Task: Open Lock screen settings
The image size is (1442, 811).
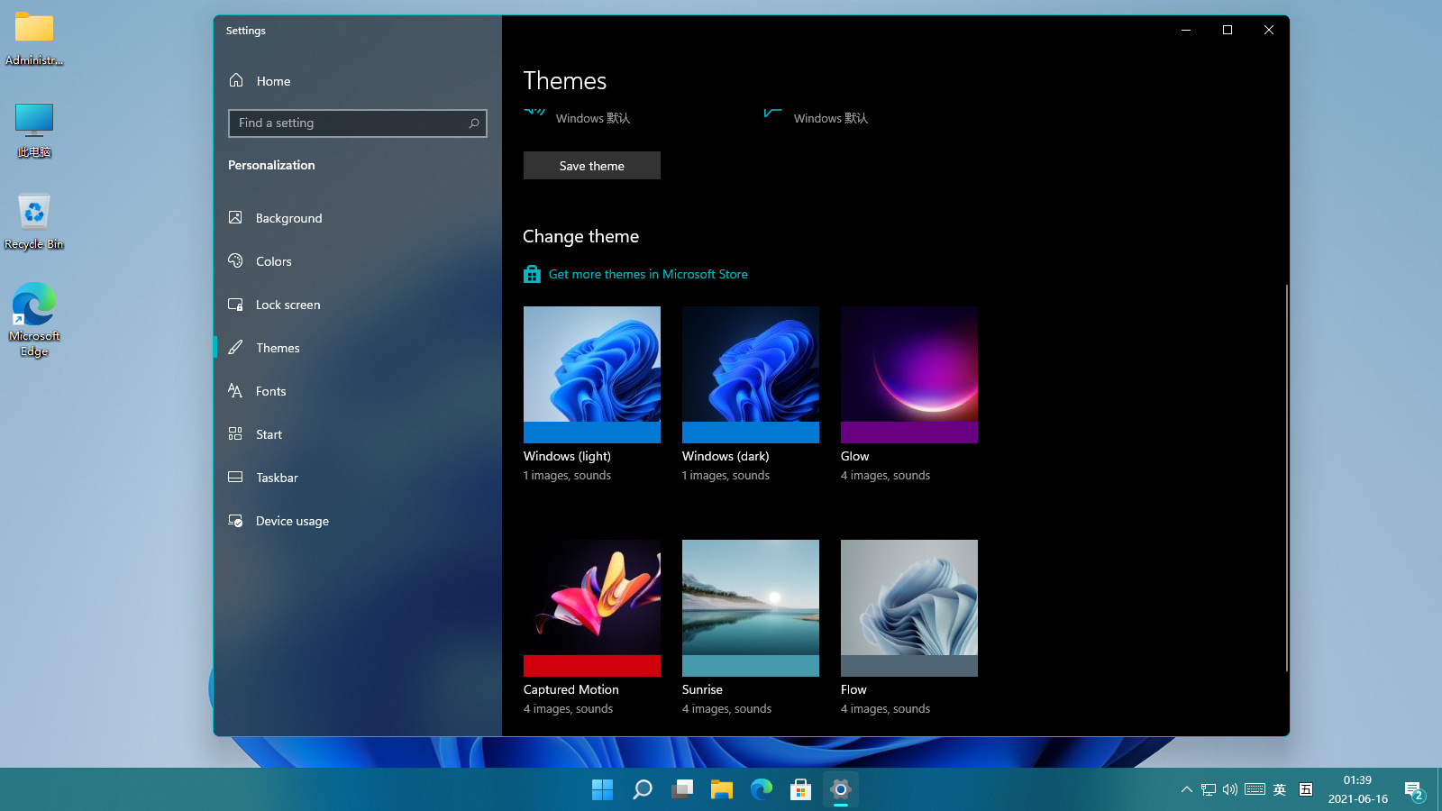Action: tap(235, 305)
